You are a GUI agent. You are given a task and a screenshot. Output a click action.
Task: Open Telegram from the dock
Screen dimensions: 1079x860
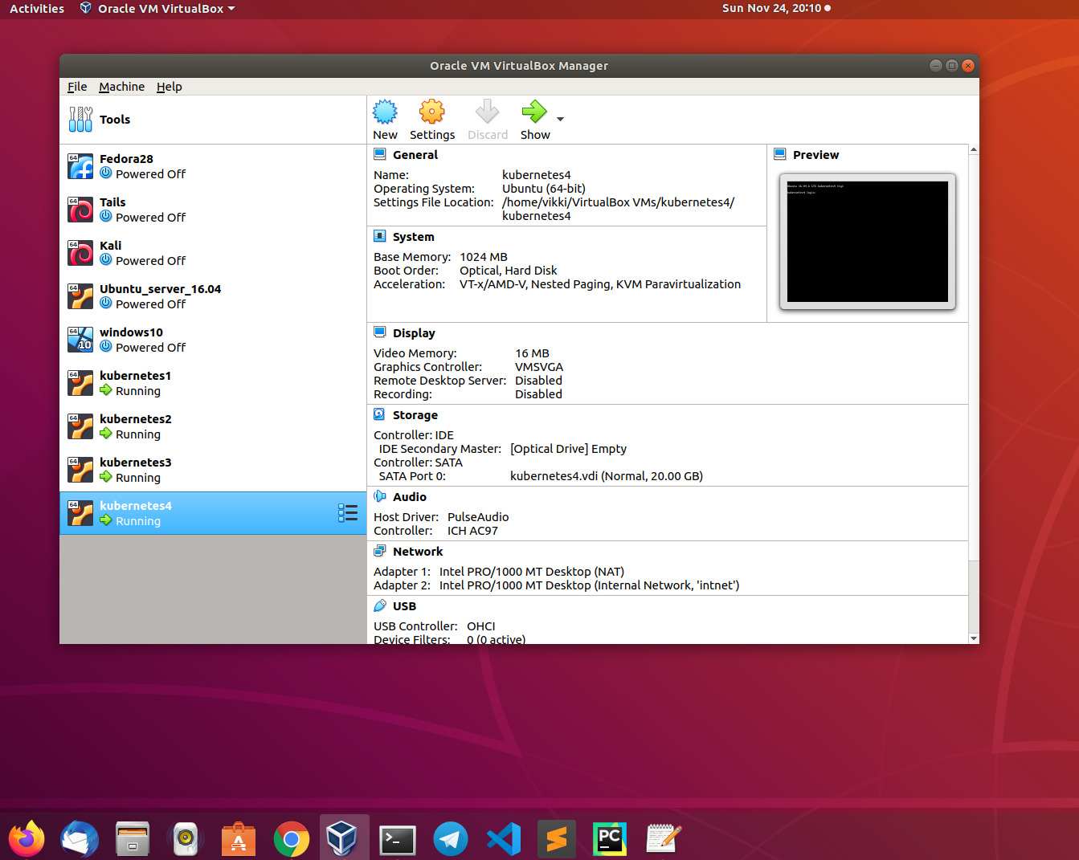(x=451, y=839)
